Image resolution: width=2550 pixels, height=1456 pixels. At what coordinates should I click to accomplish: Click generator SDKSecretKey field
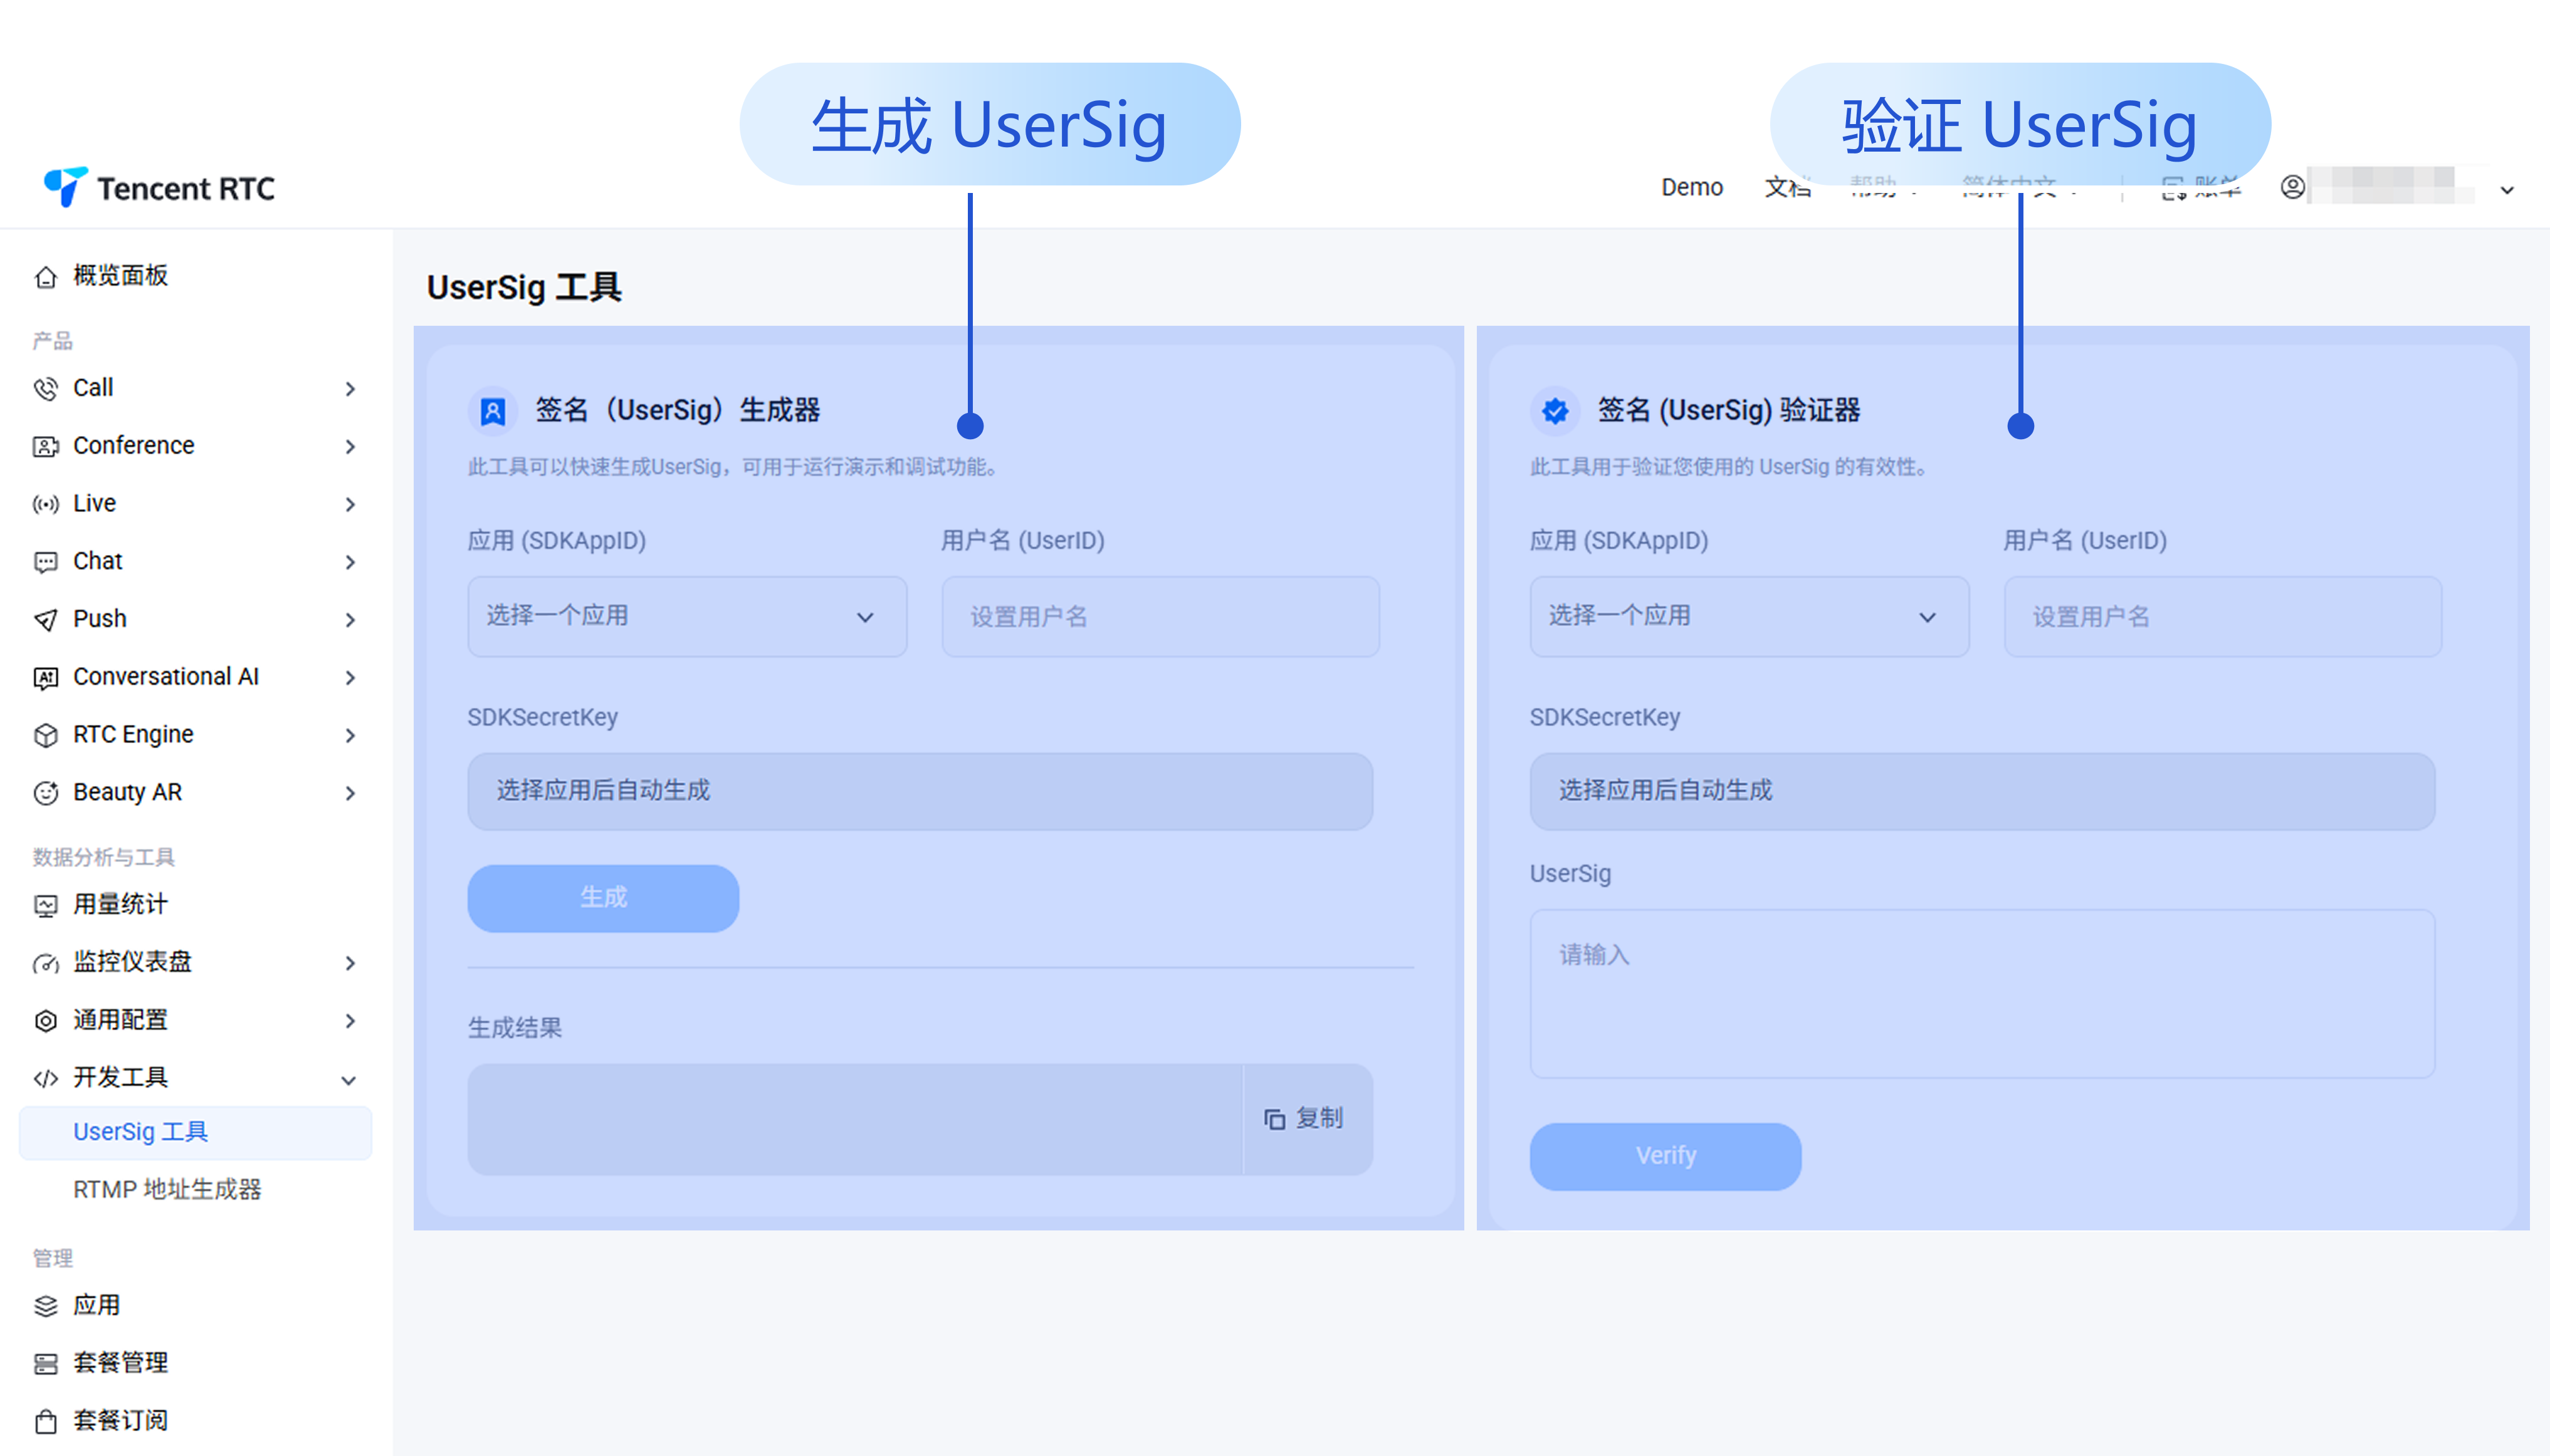[920, 791]
